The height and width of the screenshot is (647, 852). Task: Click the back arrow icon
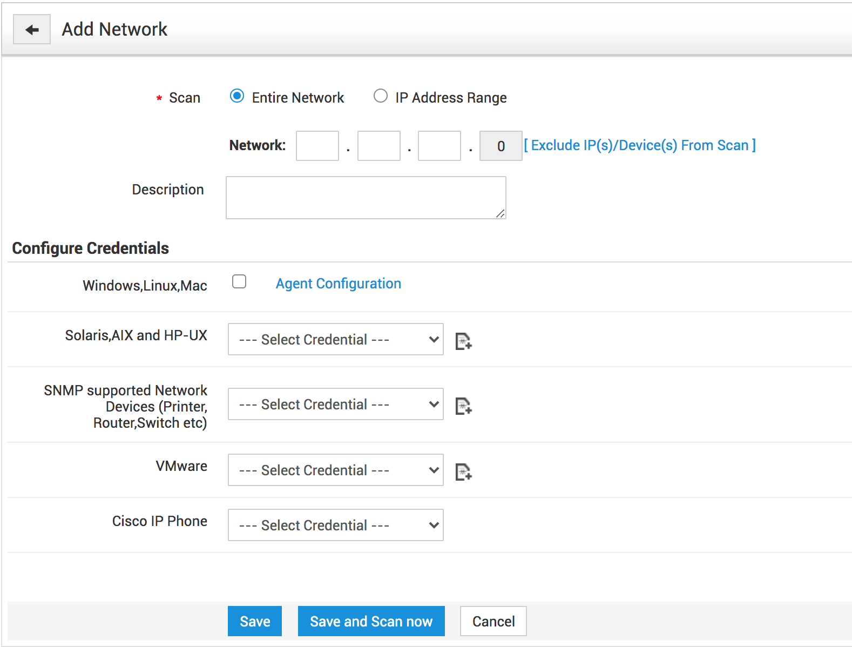tap(32, 30)
